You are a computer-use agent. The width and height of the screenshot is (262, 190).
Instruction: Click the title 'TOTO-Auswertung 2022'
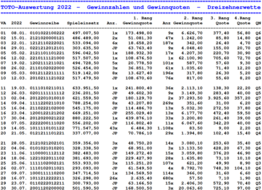click(x=36, y=7)
